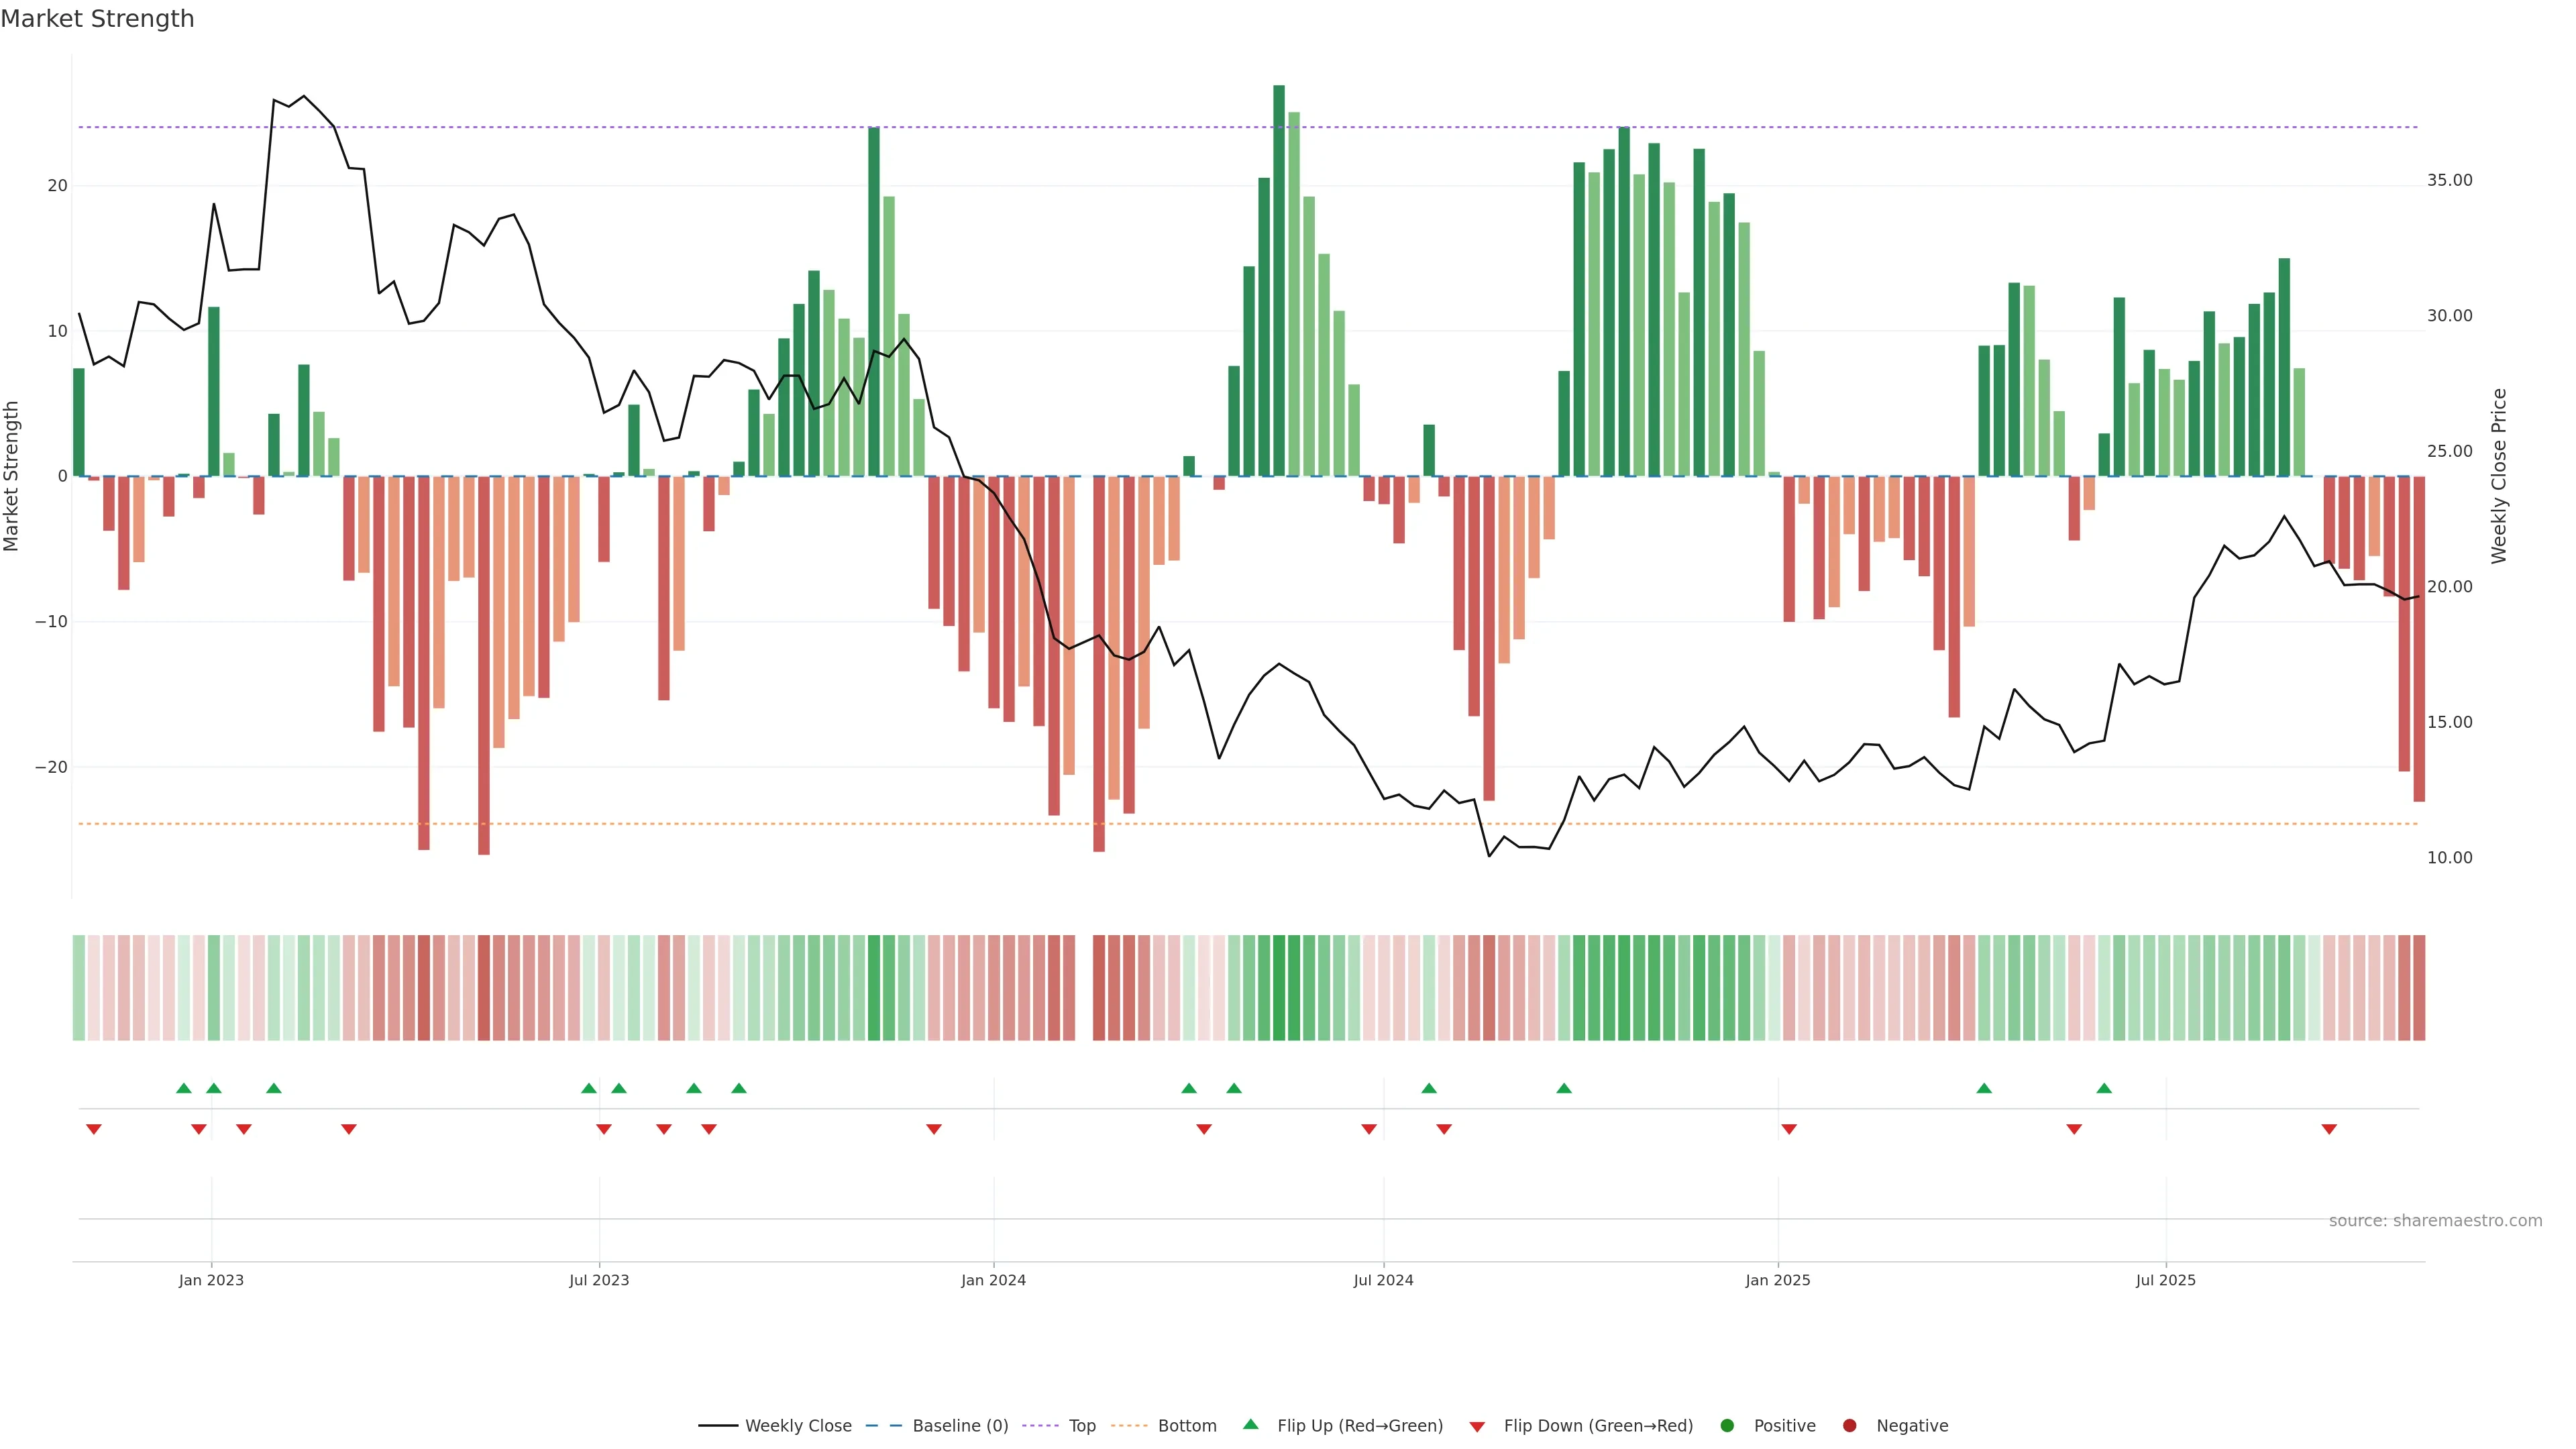This screenshot has width=2576, height=1449.
Task: Click the Flip Up green triangle legend icon
Action: click(1250, 1425)
